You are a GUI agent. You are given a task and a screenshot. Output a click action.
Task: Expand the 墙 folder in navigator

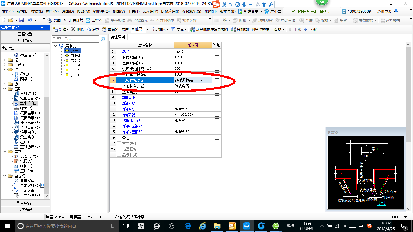coord(5,60)
